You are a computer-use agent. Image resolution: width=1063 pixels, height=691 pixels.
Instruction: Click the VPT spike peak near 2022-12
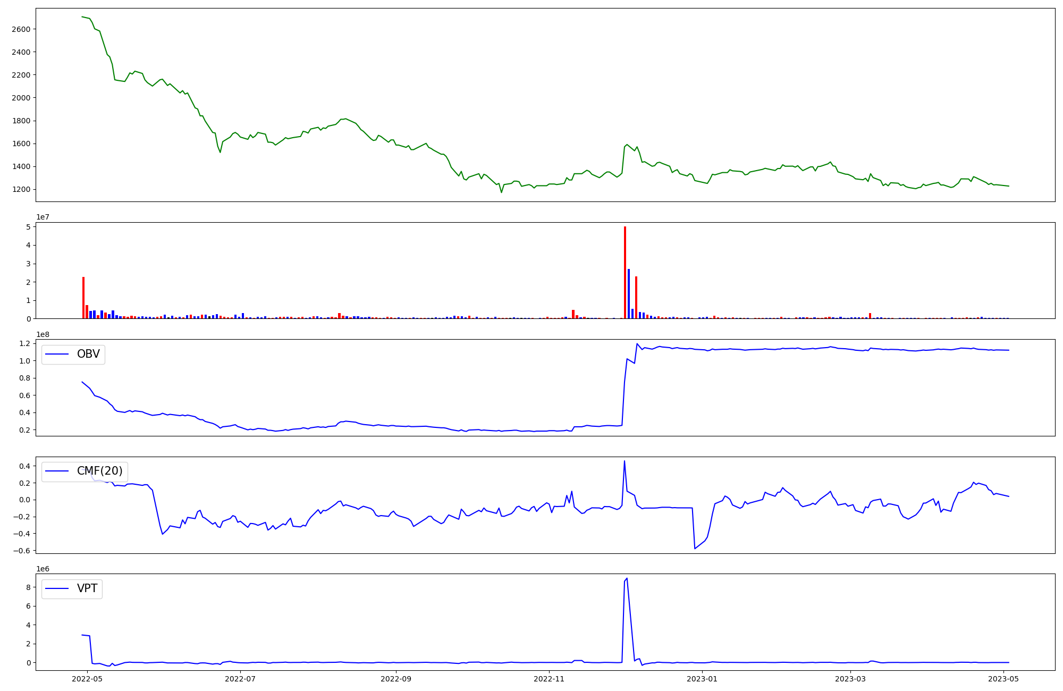pos(627,578)
